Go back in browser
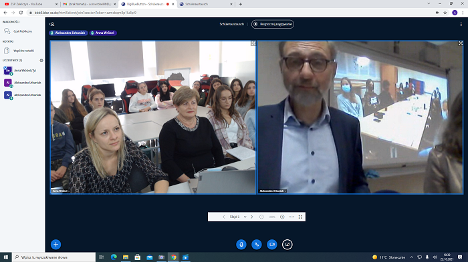468x262 pixels. pyautogui.click(x=5, y=13)
